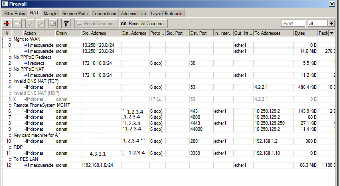Add a new NAT rule with red plus
This screenshot has width=340, height=186.
(7, 24)
